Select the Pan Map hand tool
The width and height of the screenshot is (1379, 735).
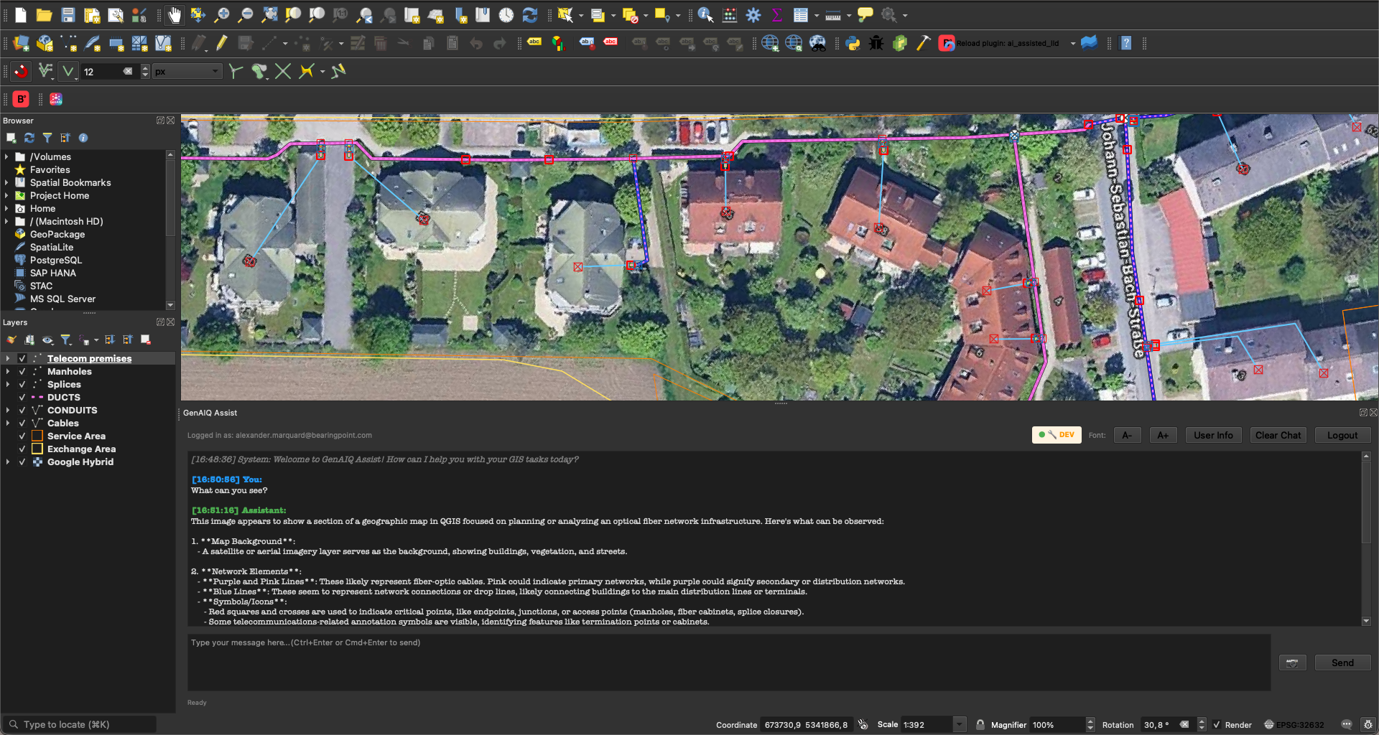(x=175, y=15)
